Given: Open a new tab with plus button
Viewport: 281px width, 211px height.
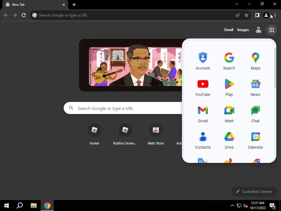Looking at the screenshot, I should tap(74, 5).
